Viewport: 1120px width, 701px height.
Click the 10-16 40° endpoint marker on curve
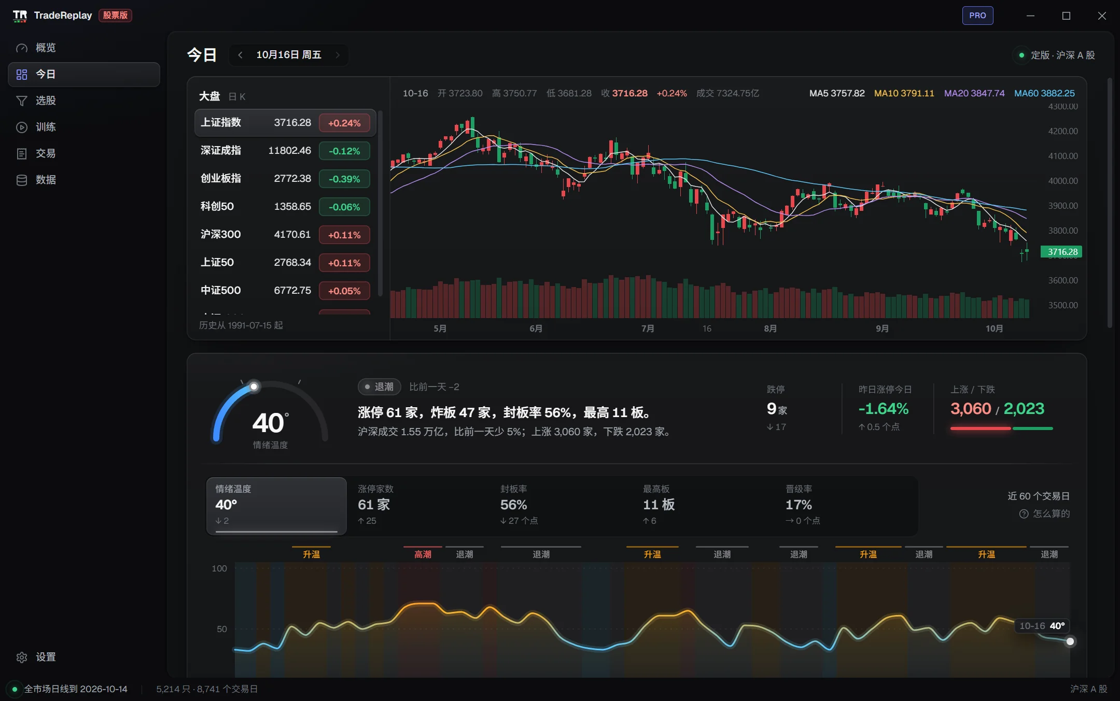click(x=1070, y=641)
